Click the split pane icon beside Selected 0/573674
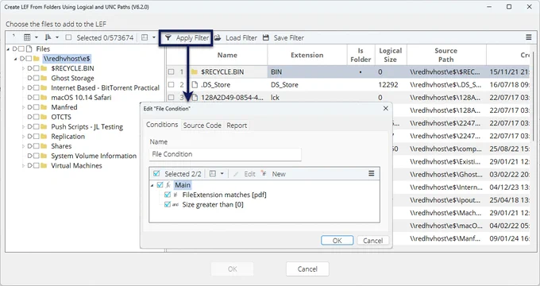540x286 pixels. 145,37
